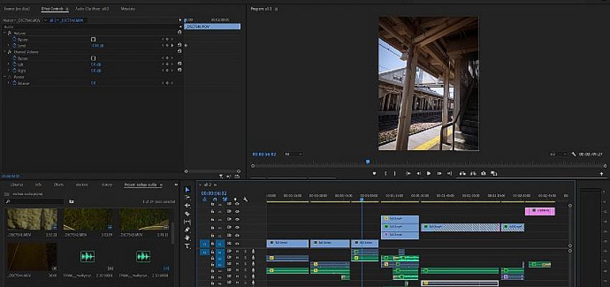This screenshot has height=287, width=610.
Task: Open timeline display settings wrench
Action: point(245,199)
